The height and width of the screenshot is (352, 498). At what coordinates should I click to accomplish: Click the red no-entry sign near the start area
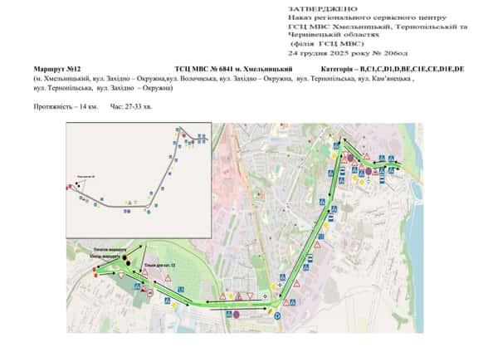click(149, 293)
